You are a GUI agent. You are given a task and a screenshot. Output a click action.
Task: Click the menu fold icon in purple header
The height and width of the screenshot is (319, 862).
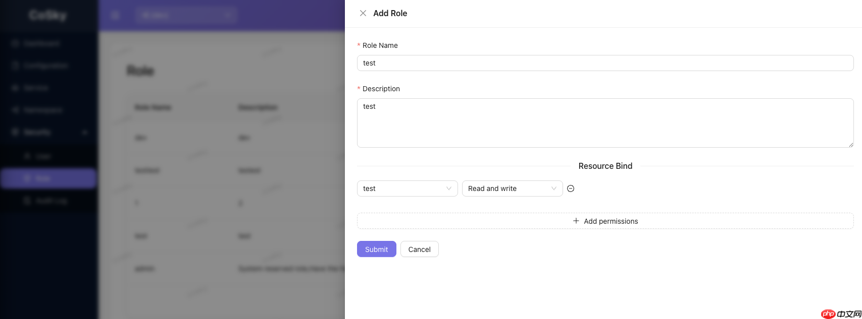[x=115, y=15]
